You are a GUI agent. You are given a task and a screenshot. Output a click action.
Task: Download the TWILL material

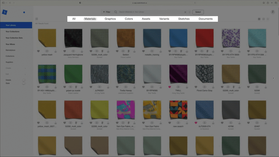187,87
